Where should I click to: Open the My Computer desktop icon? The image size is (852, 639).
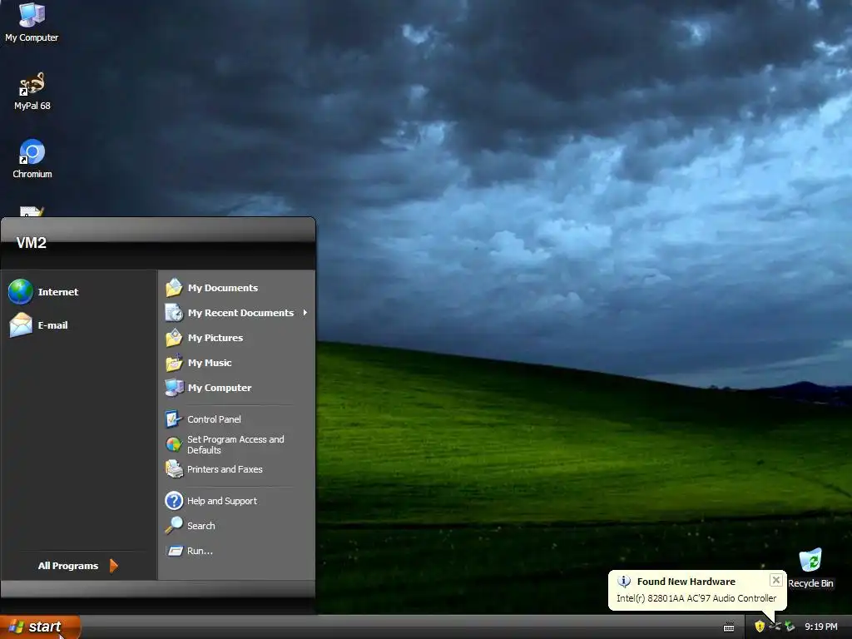[x=32, y=22]
